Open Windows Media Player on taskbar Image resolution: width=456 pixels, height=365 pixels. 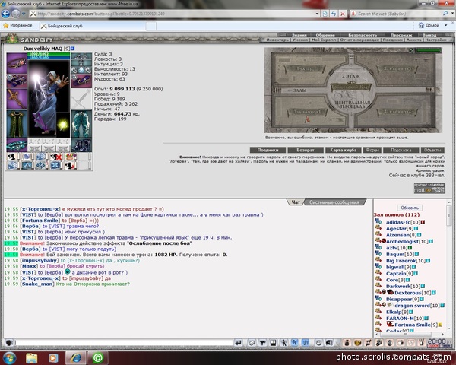pos(53,357)
